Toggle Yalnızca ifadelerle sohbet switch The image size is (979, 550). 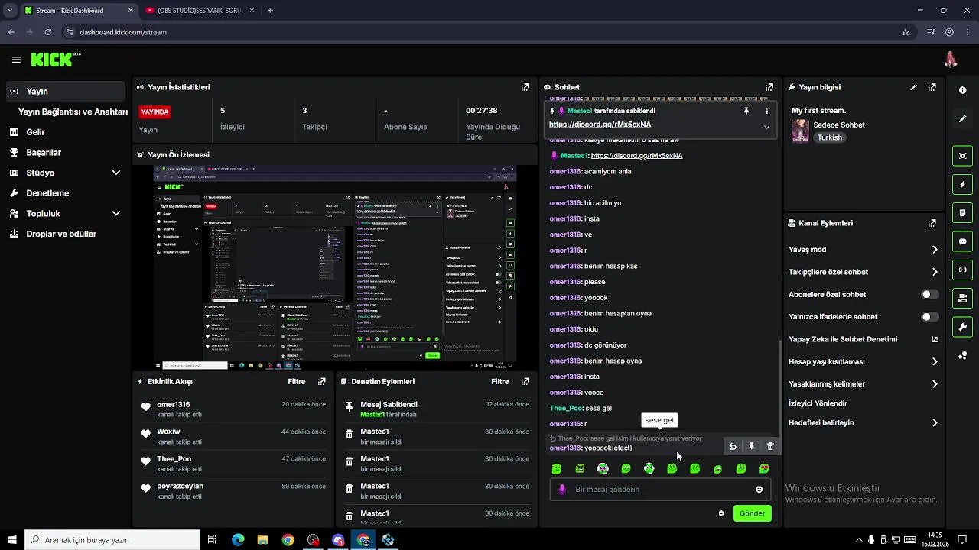click(929, 317)
